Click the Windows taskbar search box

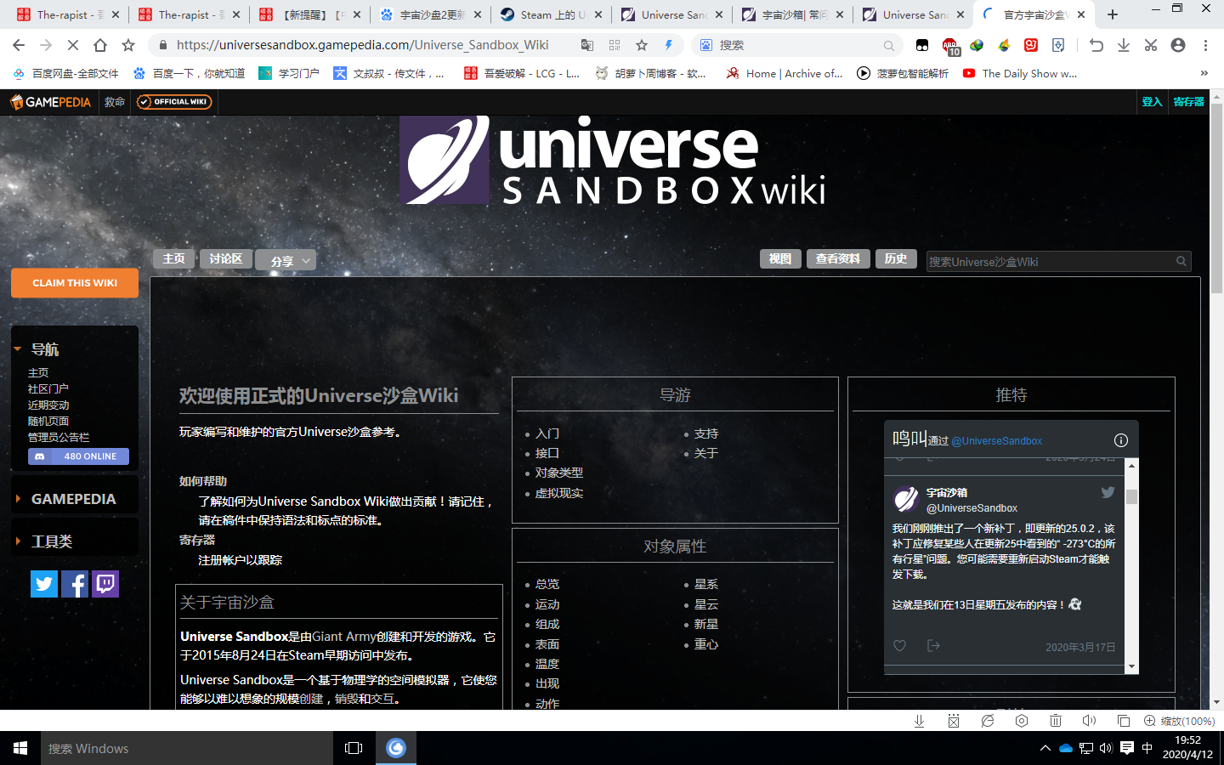coord(187,748)
